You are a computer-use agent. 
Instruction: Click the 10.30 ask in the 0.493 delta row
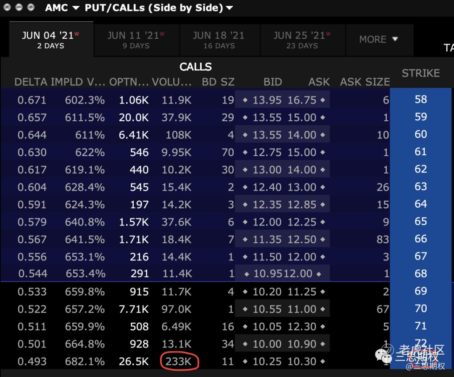[302, 361]
